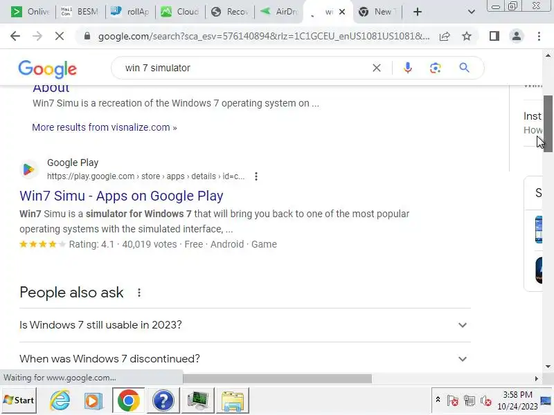Open share this page icon
Screen dimensions: 554x415
[x=445, y=36]
